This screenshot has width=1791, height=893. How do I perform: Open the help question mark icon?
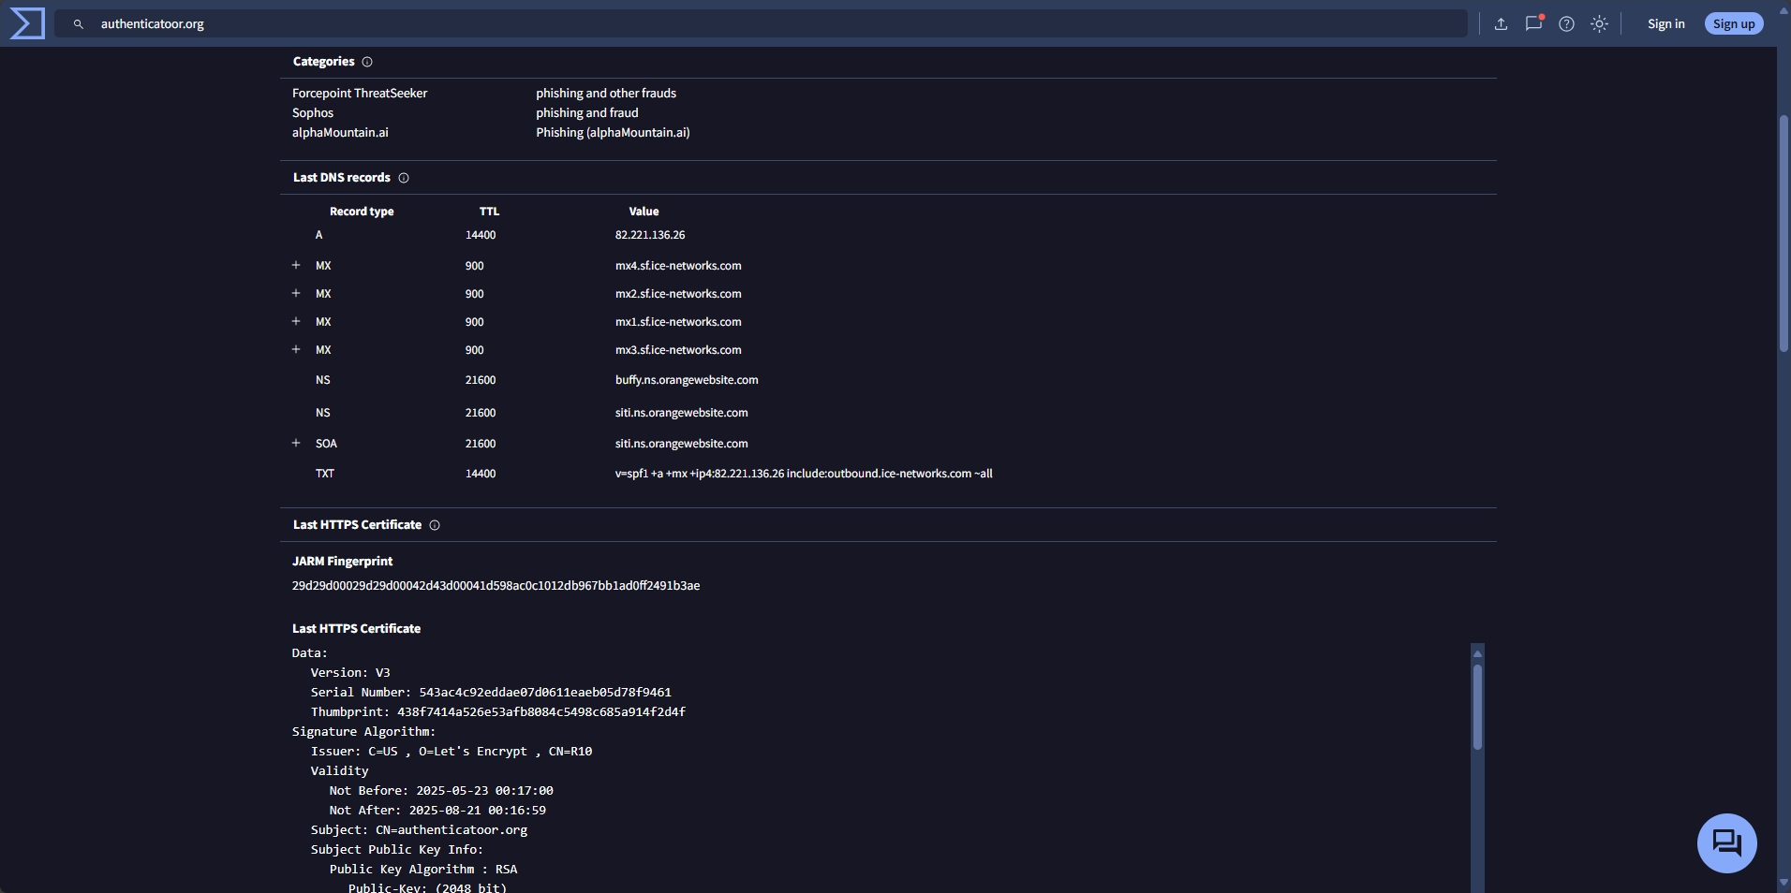click(1566, 24)
